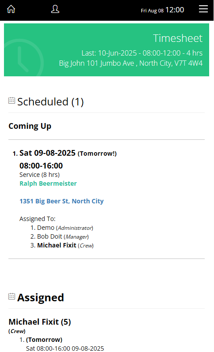
Task: Click the date and time in header
Action: coord(162,10)
